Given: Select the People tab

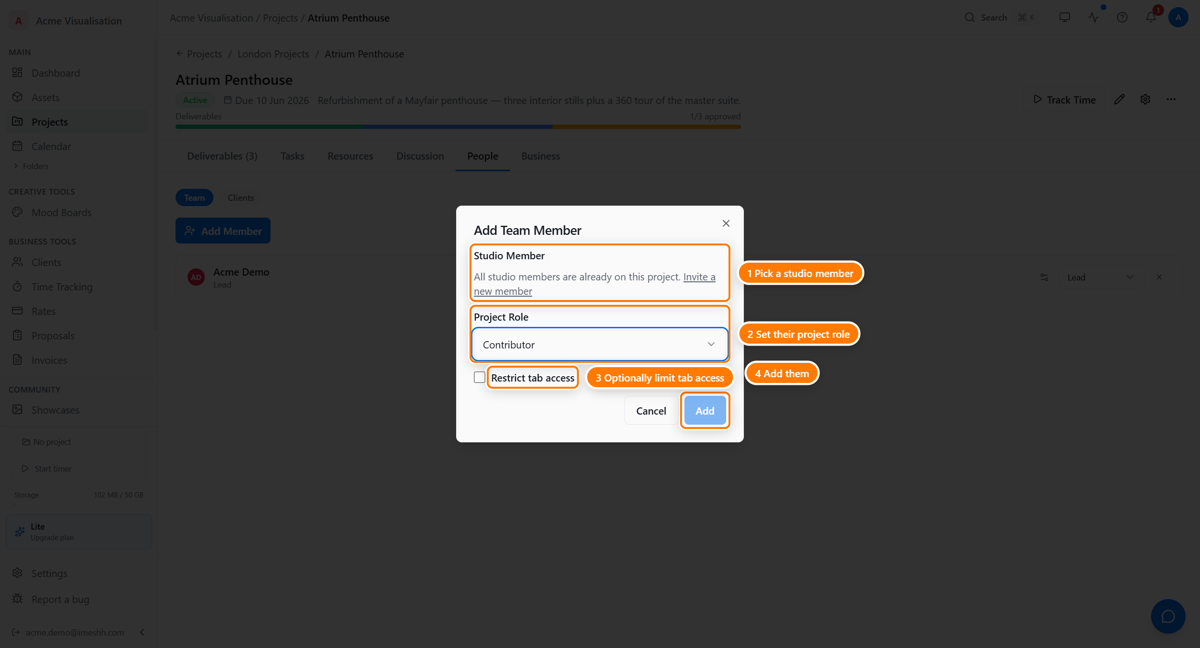Looking at the screenshot, I should coord(482,156).
